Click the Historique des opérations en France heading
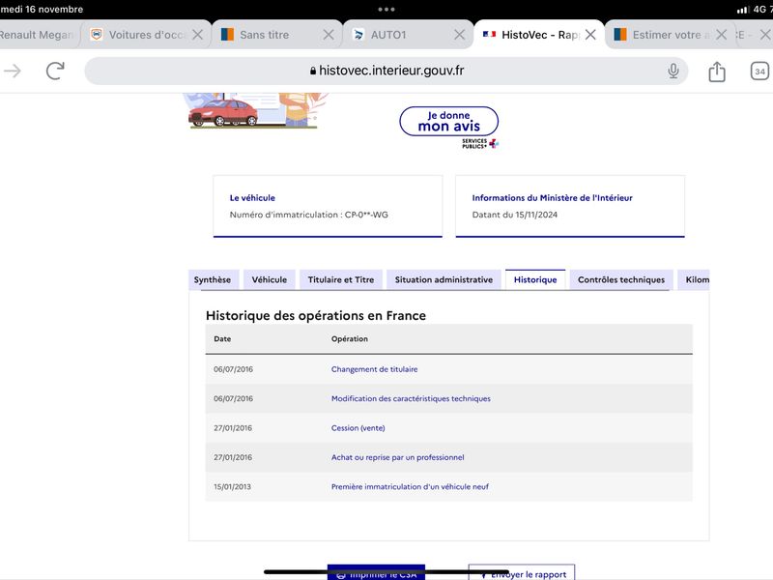773x580 pixels. (x=316, y=315)
